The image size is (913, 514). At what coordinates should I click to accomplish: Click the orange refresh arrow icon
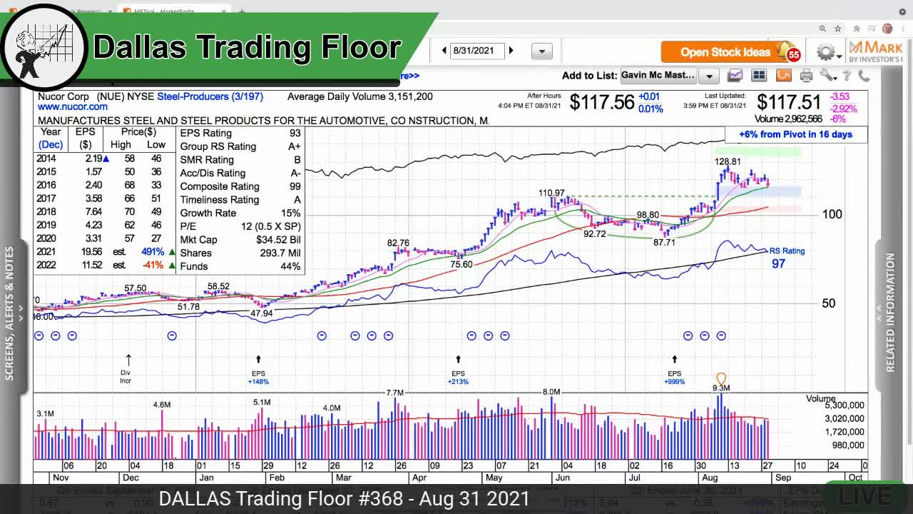pos(783,75)
